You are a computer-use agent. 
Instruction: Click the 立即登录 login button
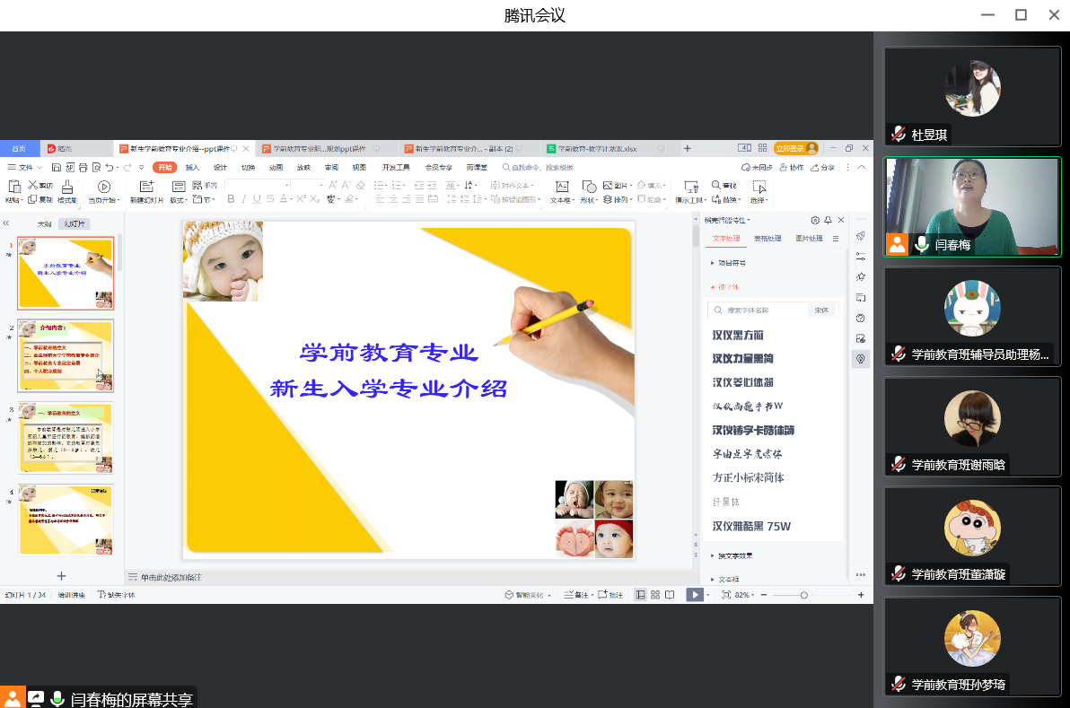pyautogui.click(x=794, y=148)
